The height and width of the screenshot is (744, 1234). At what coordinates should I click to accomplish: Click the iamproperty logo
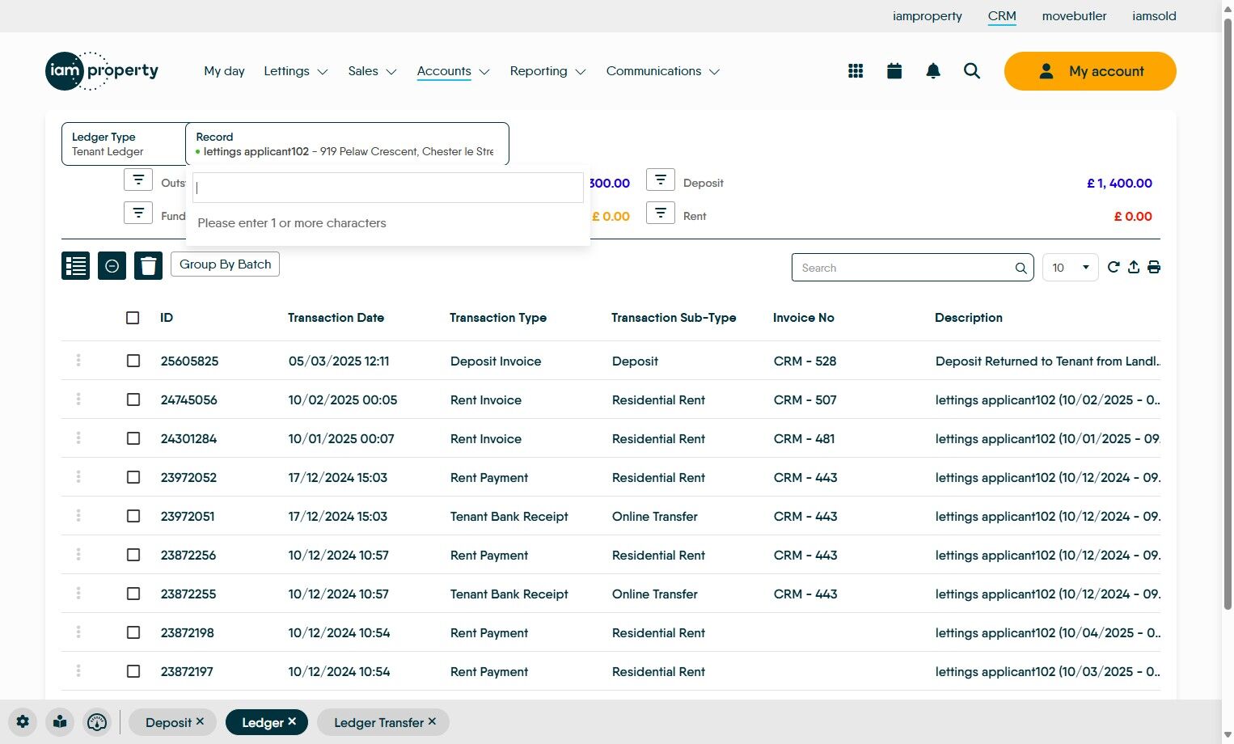tap(102, 71)
